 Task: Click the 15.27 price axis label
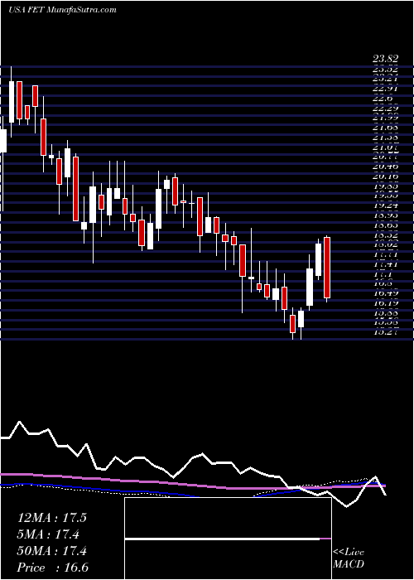386,331
